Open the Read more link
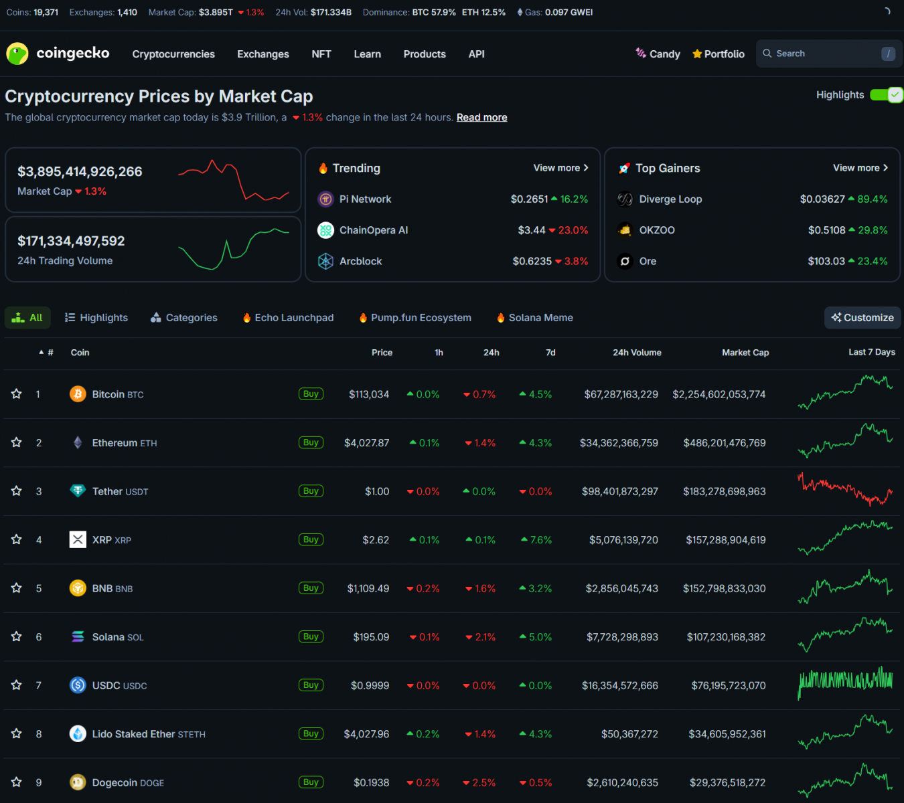 tap(481, 118)
